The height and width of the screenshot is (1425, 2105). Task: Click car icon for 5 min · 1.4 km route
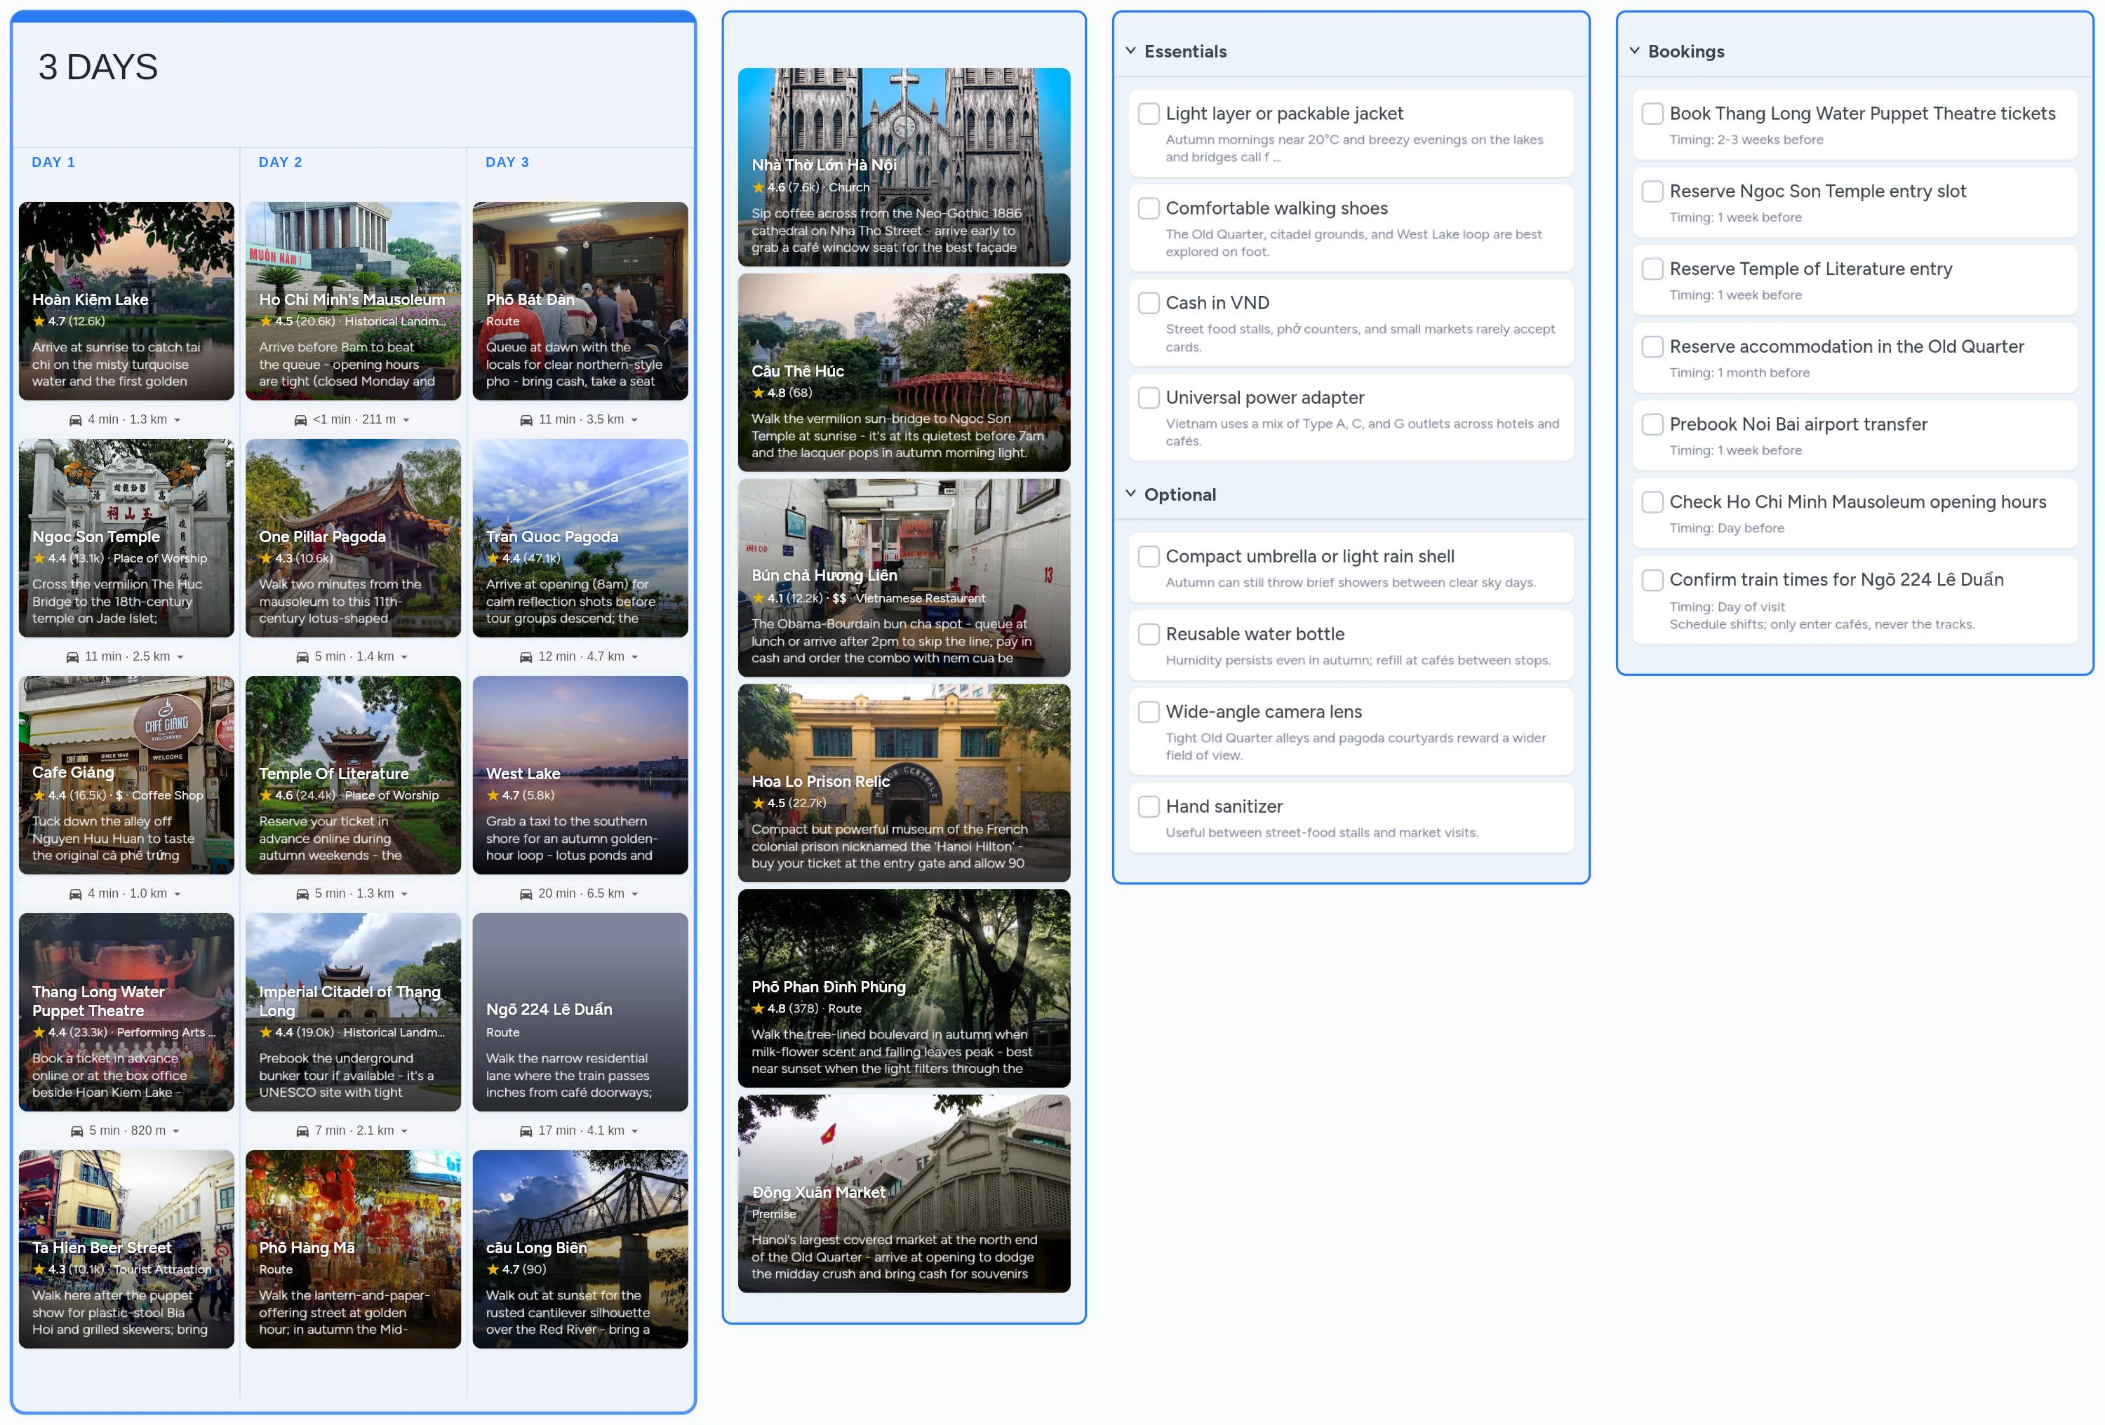(x=302, y=657)
